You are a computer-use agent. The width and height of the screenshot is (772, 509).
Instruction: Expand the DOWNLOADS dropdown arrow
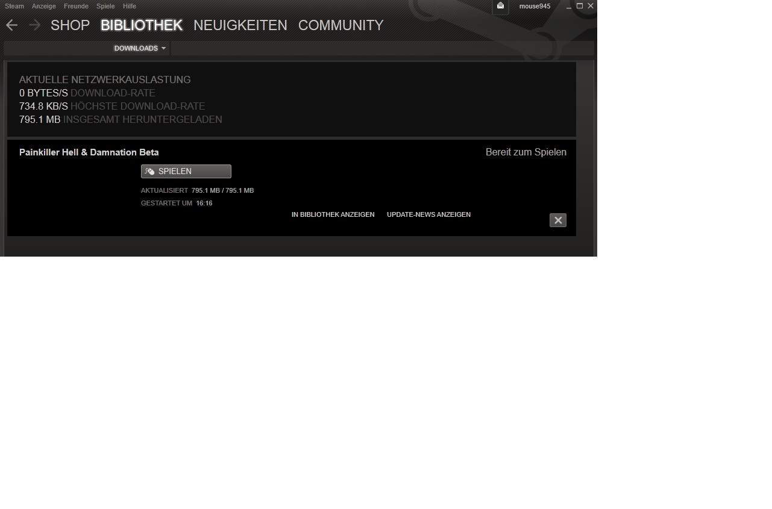tap(163, 48)
